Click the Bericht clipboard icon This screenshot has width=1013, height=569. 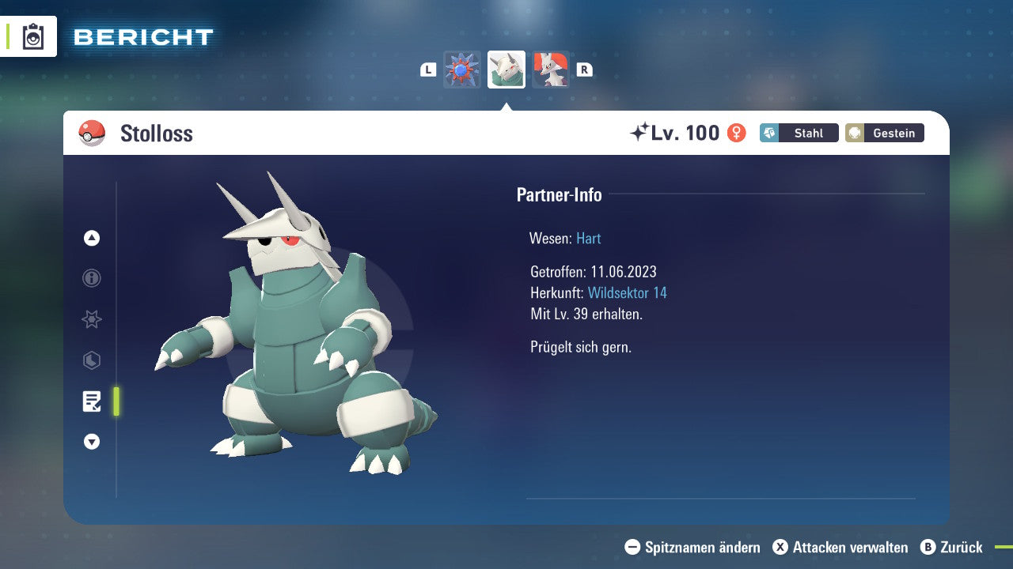coord(33,37)
